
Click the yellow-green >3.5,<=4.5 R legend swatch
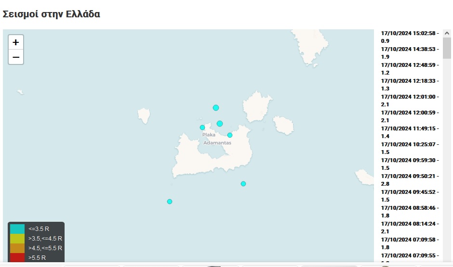coord(17,239)
